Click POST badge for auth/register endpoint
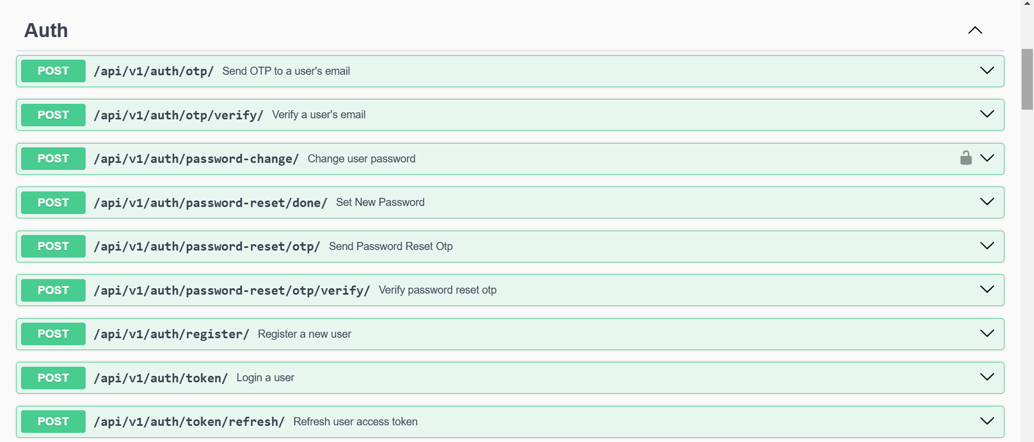This screenshot has width=1034, height=442. point(53,334)
